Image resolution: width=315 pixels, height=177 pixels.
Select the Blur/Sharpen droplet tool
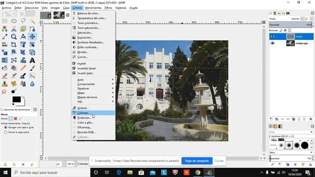point(32,84)
